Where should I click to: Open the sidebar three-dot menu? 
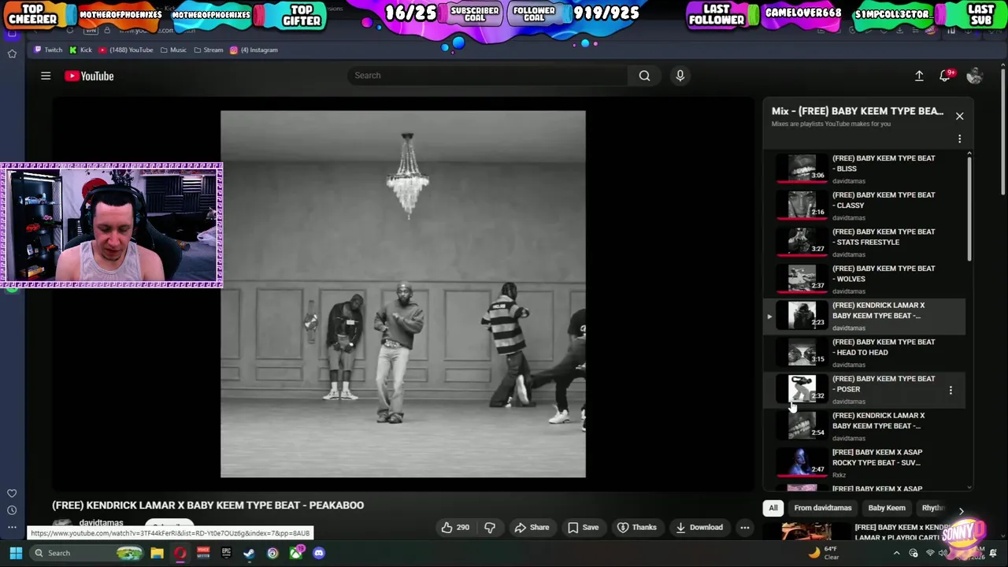[x=12, y=527]
